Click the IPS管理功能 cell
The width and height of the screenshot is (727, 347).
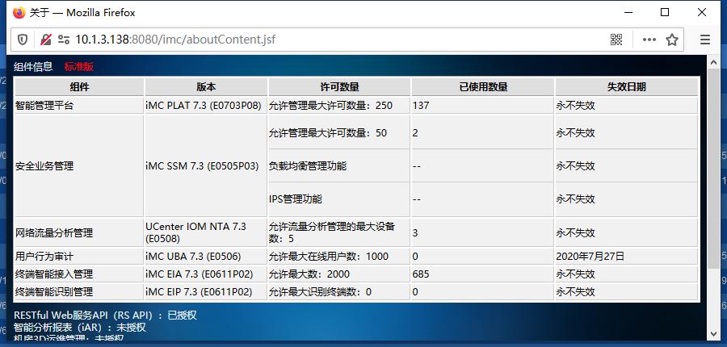coord(339,199)
